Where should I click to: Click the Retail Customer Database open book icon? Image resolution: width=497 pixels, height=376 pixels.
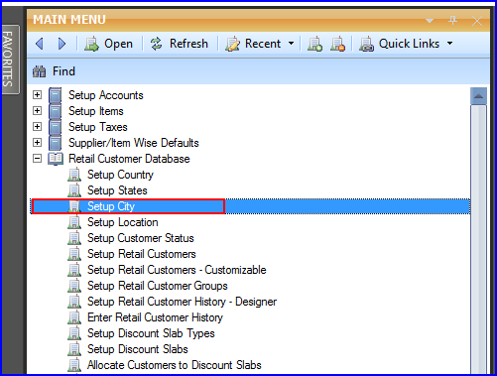coord(56,159)
